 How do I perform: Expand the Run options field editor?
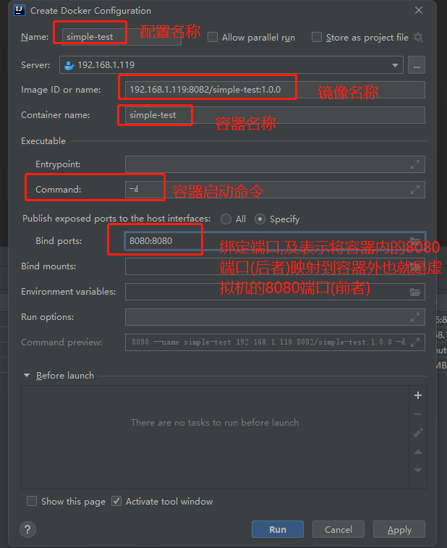415,317
